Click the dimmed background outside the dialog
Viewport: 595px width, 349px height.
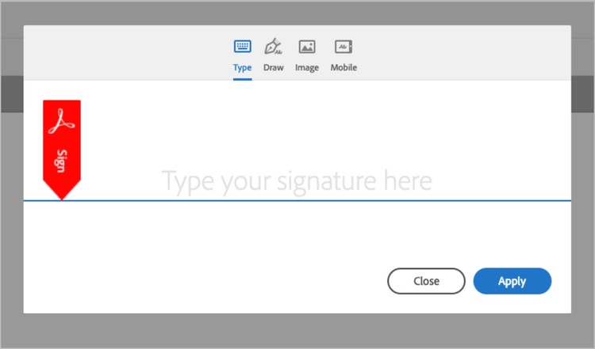point(297,331)
